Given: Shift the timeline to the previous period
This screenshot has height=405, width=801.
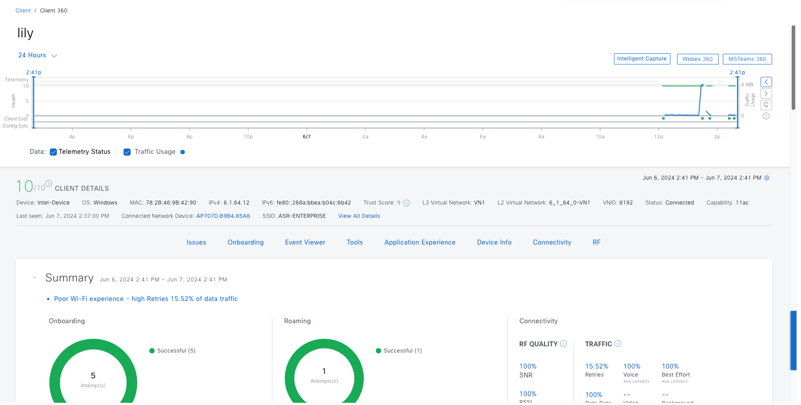Looking at the screenshot, I should tap(766, 82).
